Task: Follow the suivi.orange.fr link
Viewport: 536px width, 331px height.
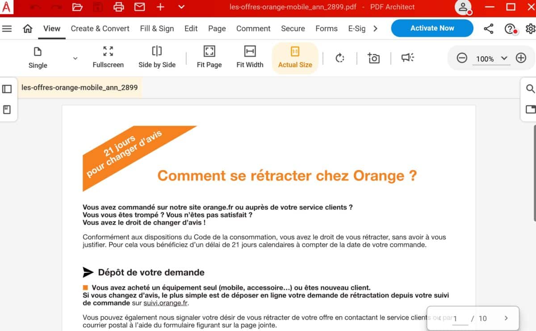Action: [x=166, y=303]
